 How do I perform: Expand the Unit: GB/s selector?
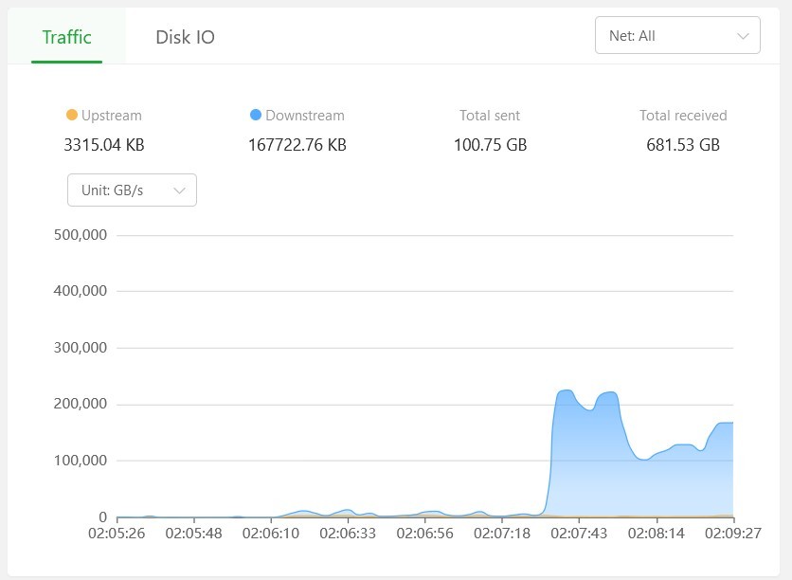(x=132, y=190)
